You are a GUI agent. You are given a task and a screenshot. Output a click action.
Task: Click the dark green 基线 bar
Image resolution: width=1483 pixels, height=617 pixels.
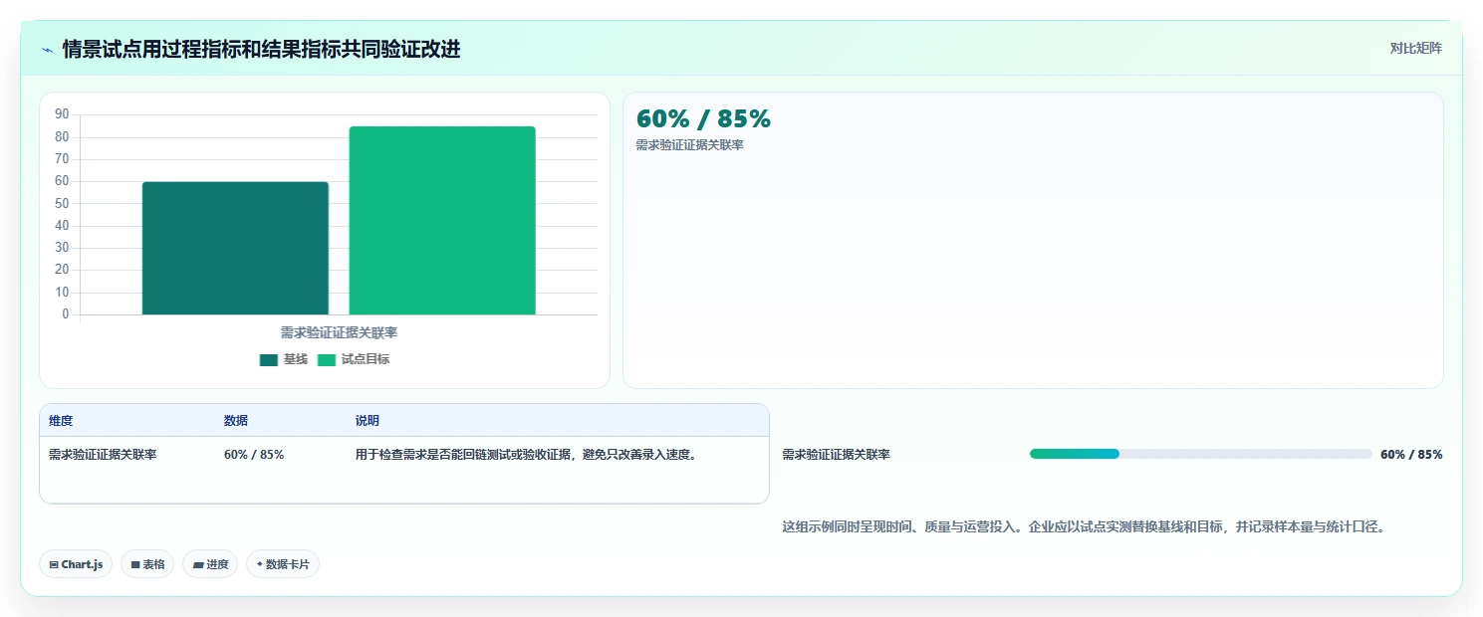tap(235, 248)
